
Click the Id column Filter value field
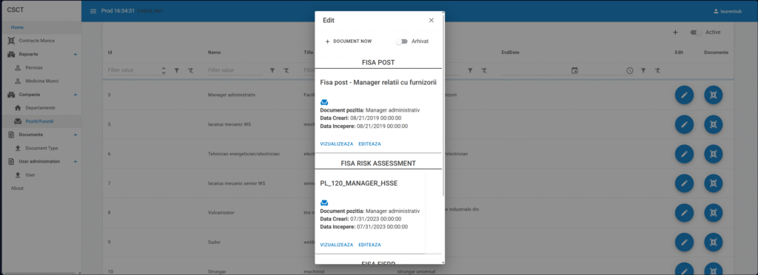coord(134,70)
